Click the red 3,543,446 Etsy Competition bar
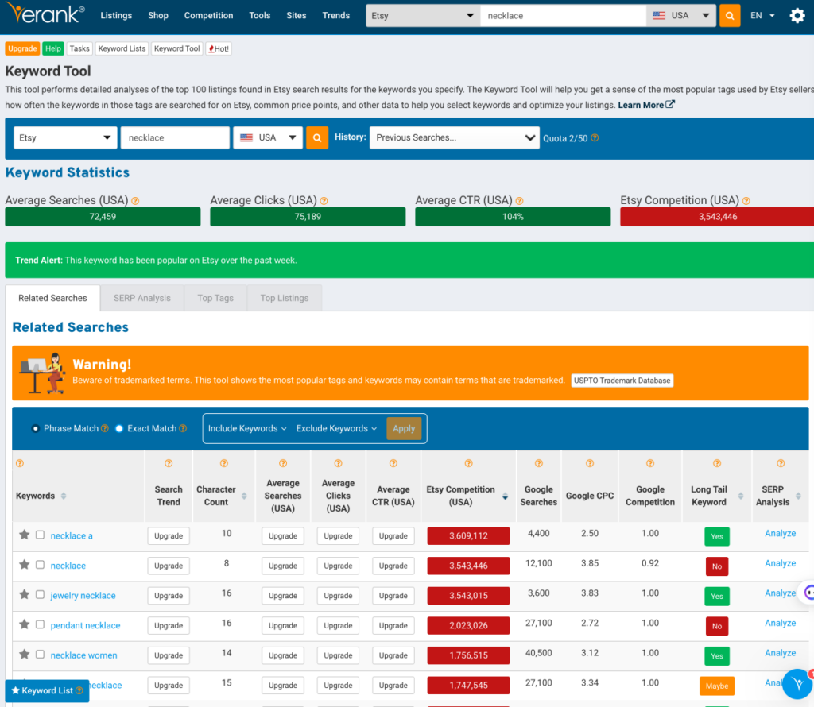 pyautogui.click(x=716, y=217)
